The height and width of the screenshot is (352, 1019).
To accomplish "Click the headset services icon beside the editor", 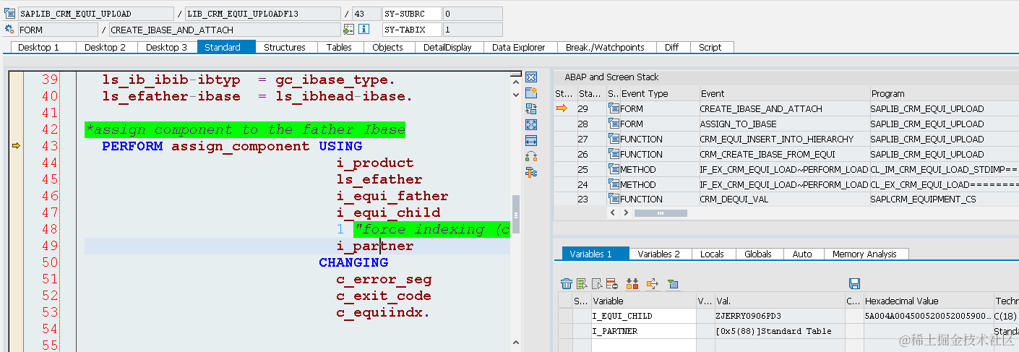I will (x=531, y=157).
